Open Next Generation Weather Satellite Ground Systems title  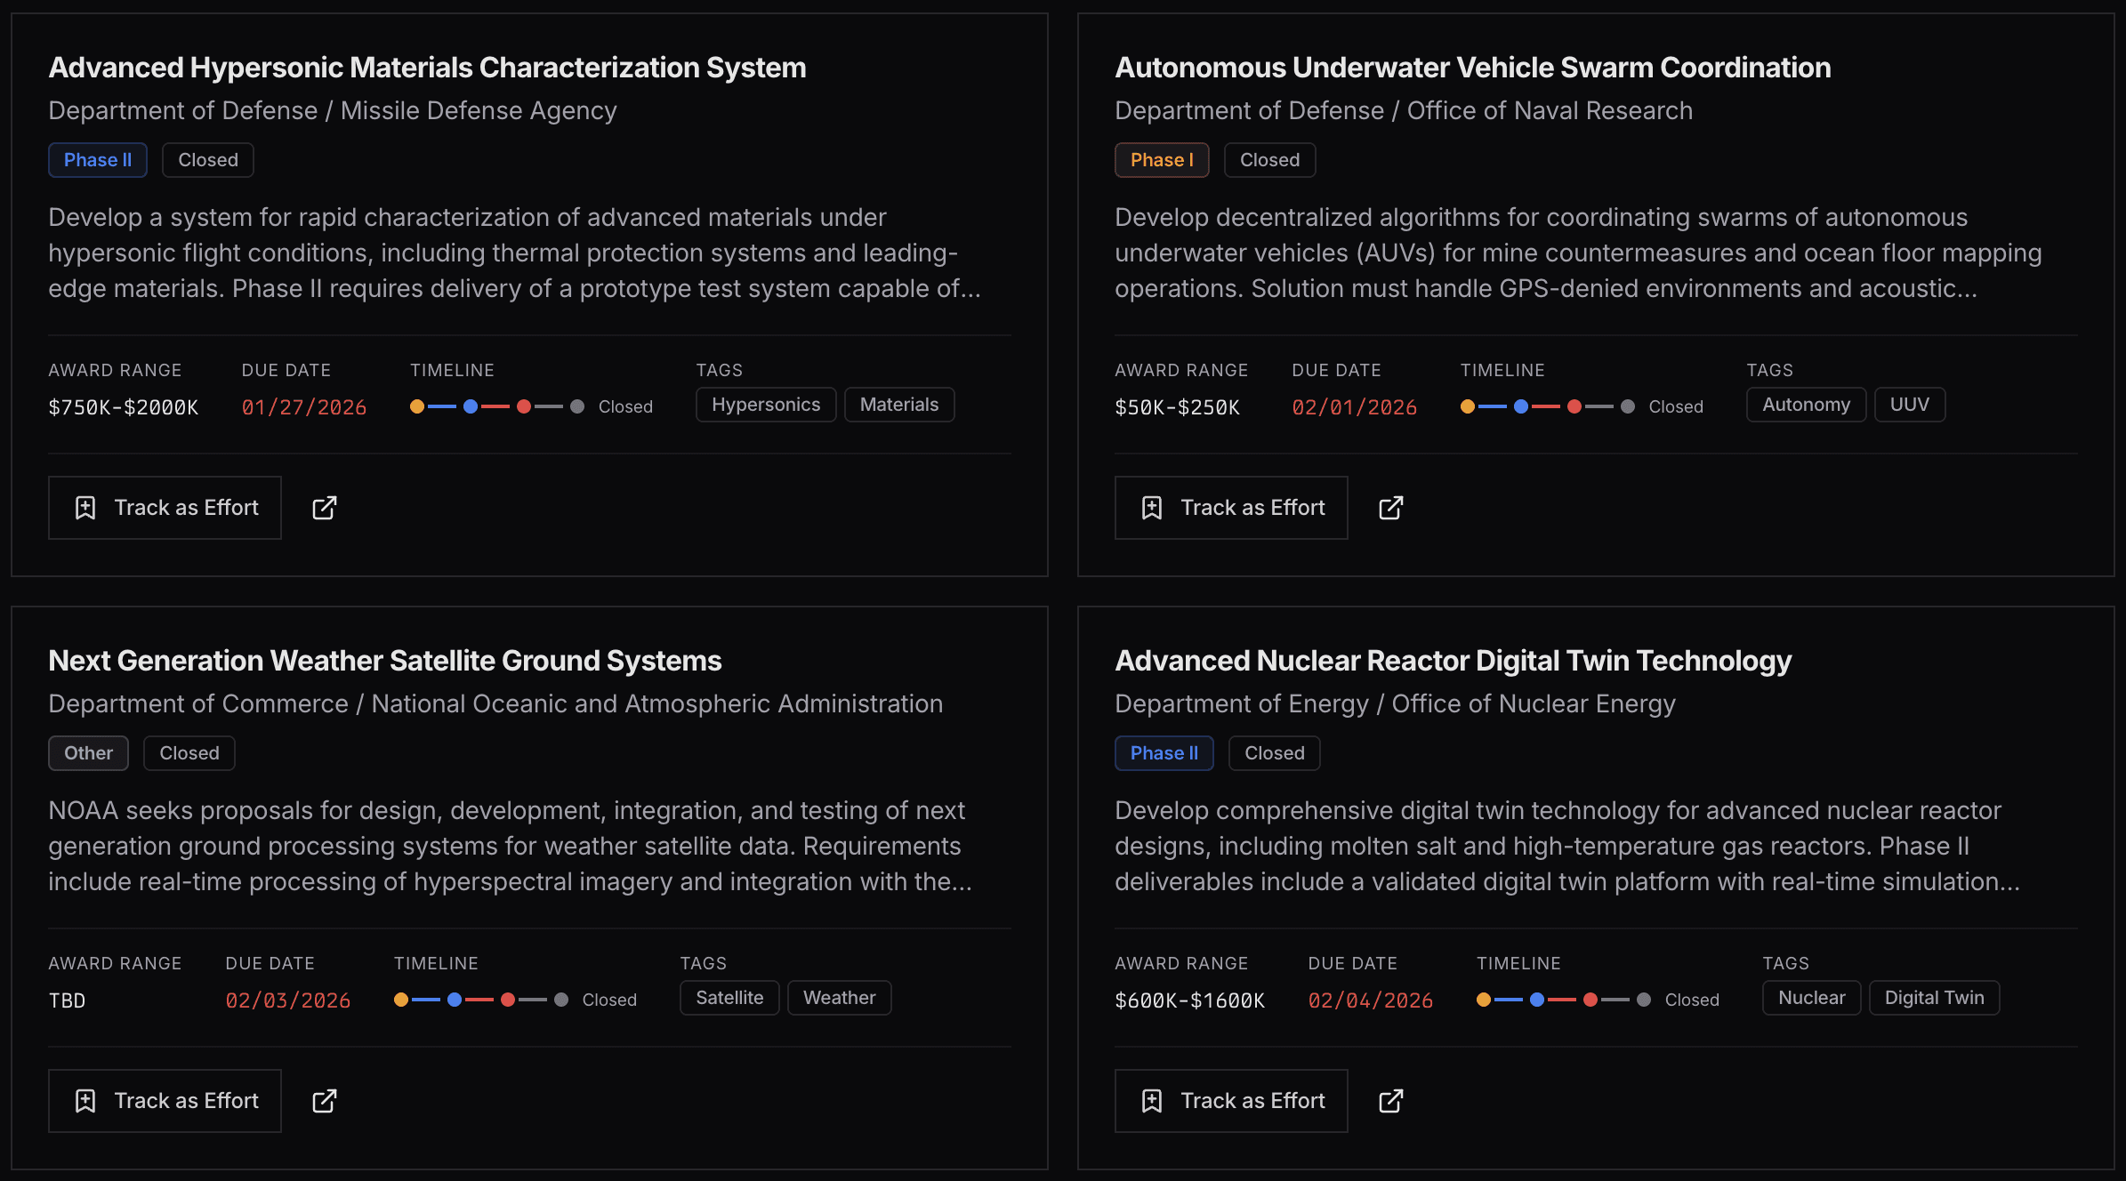point(384,661)
